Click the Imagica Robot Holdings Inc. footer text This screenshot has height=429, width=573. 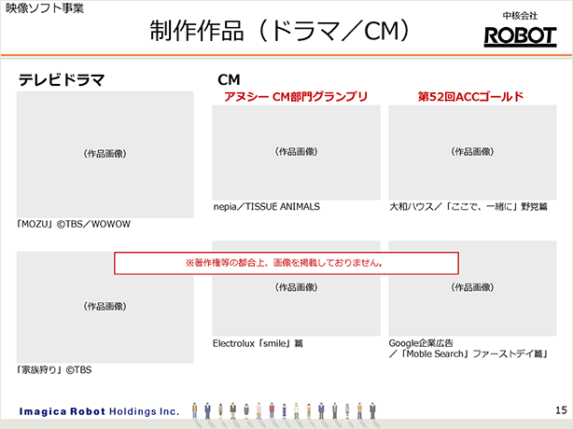[x=99, y=411]
